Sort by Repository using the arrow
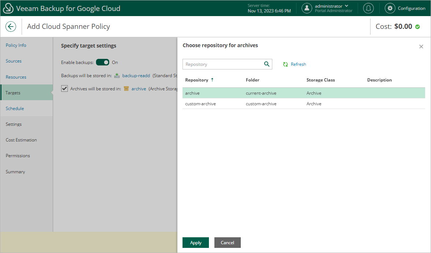The height and width of the screenshot is (253, 431). click(212, 80)
